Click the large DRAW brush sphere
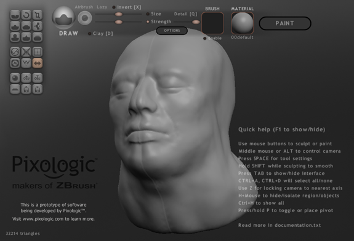This screenshot has width=354, height=241. tap(63, 18)
